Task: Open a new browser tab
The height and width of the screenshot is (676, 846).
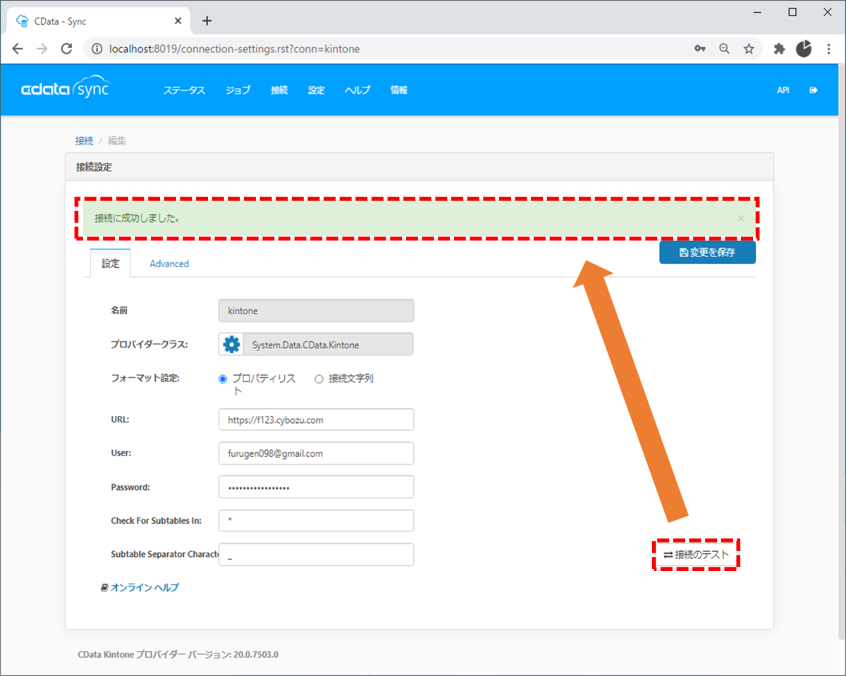Action: tap(207, 21)
